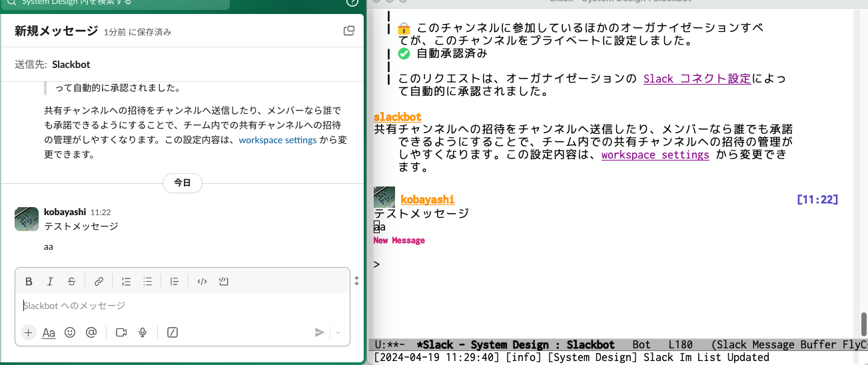Click the 新規メッセージ header title

click(x=56, y=31)
